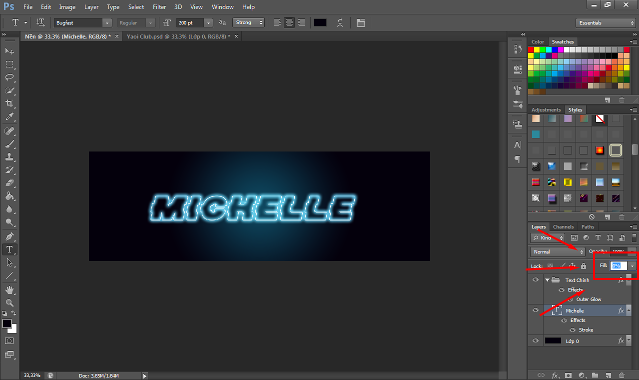Open the Normal blend mode dropdown
Image resolution: width=639 pixels, height=380 pixels.
pyautogui.click(x=557, y=252)
